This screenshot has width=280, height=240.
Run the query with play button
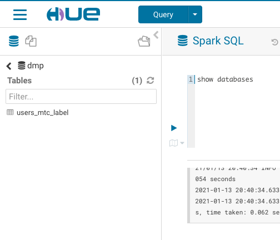pos(174,128)
